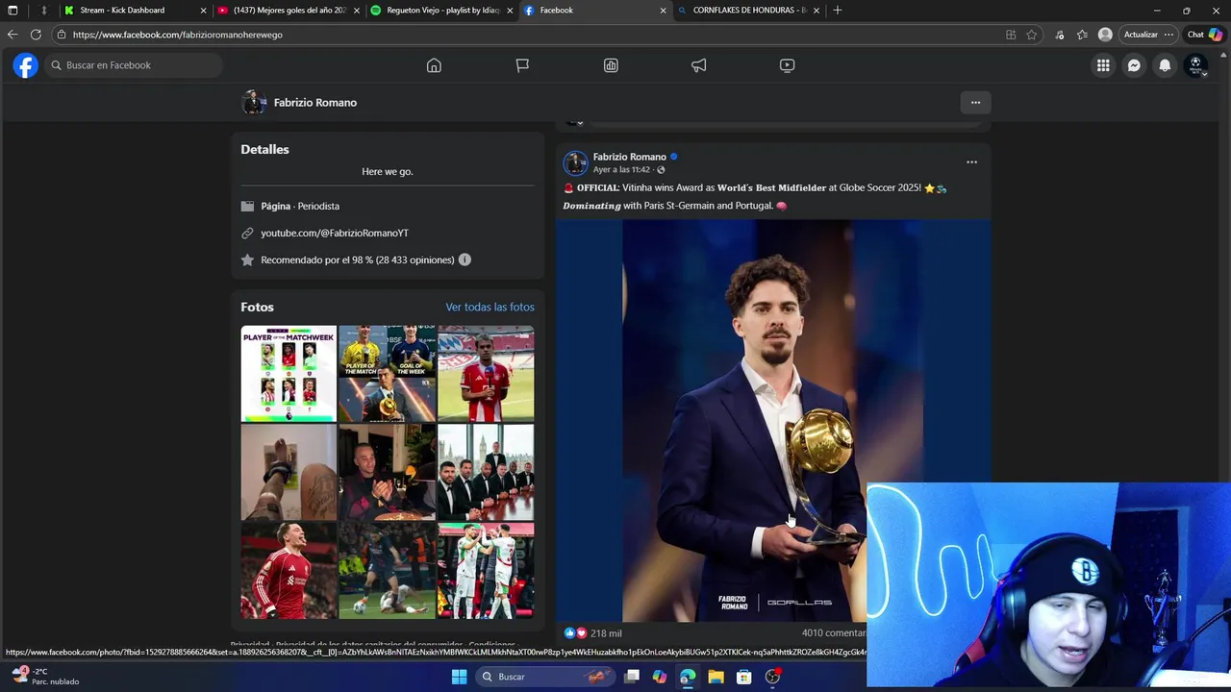Image resolution: width=1231 pixels, height=692 pixels.
Task: Open a new browser tab with plus button
Action: click(x=838, y=11)
